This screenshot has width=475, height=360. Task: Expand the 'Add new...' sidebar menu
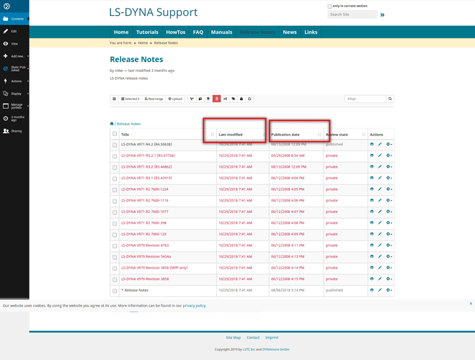click(14, 56)
